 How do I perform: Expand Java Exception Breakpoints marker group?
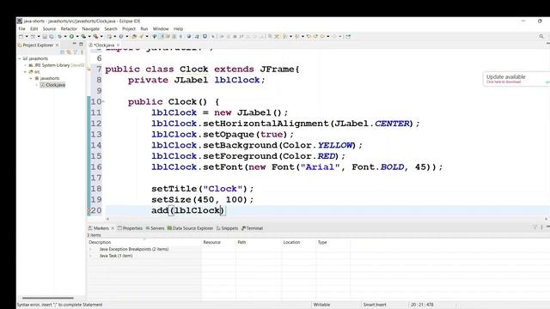tap(90, 249)
